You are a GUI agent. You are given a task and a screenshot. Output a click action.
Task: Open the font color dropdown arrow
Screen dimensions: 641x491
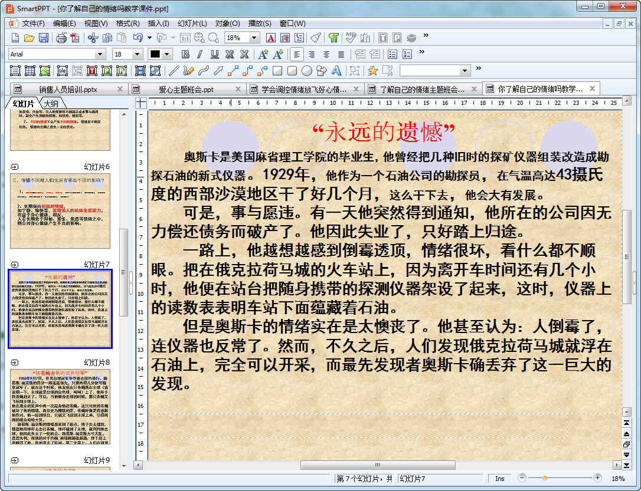pyautogui.click(x=166, y=54)
